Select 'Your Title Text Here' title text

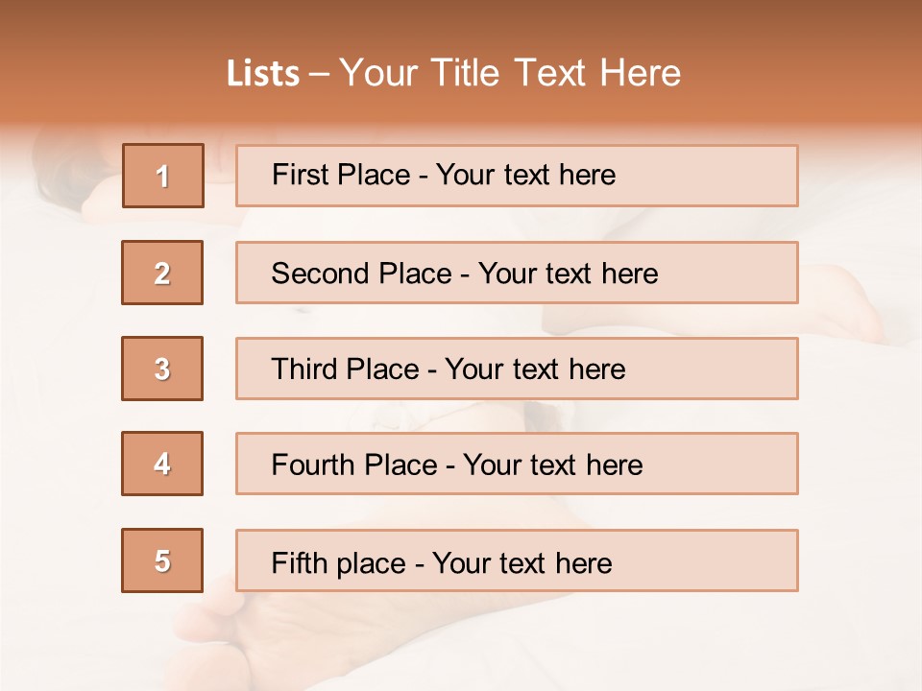510,73
